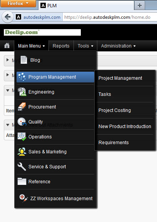Open the Reports page
157x222 pixels.
click(x=61, y=46)
